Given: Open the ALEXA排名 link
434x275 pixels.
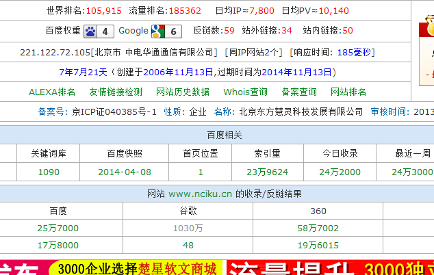Looking at the screenshot, I should click(x=52, y=92).
